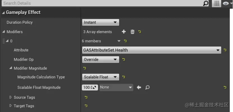Open Modifier Op Override dropdown
Screen dimensions: 233x112
click(101, 59)
